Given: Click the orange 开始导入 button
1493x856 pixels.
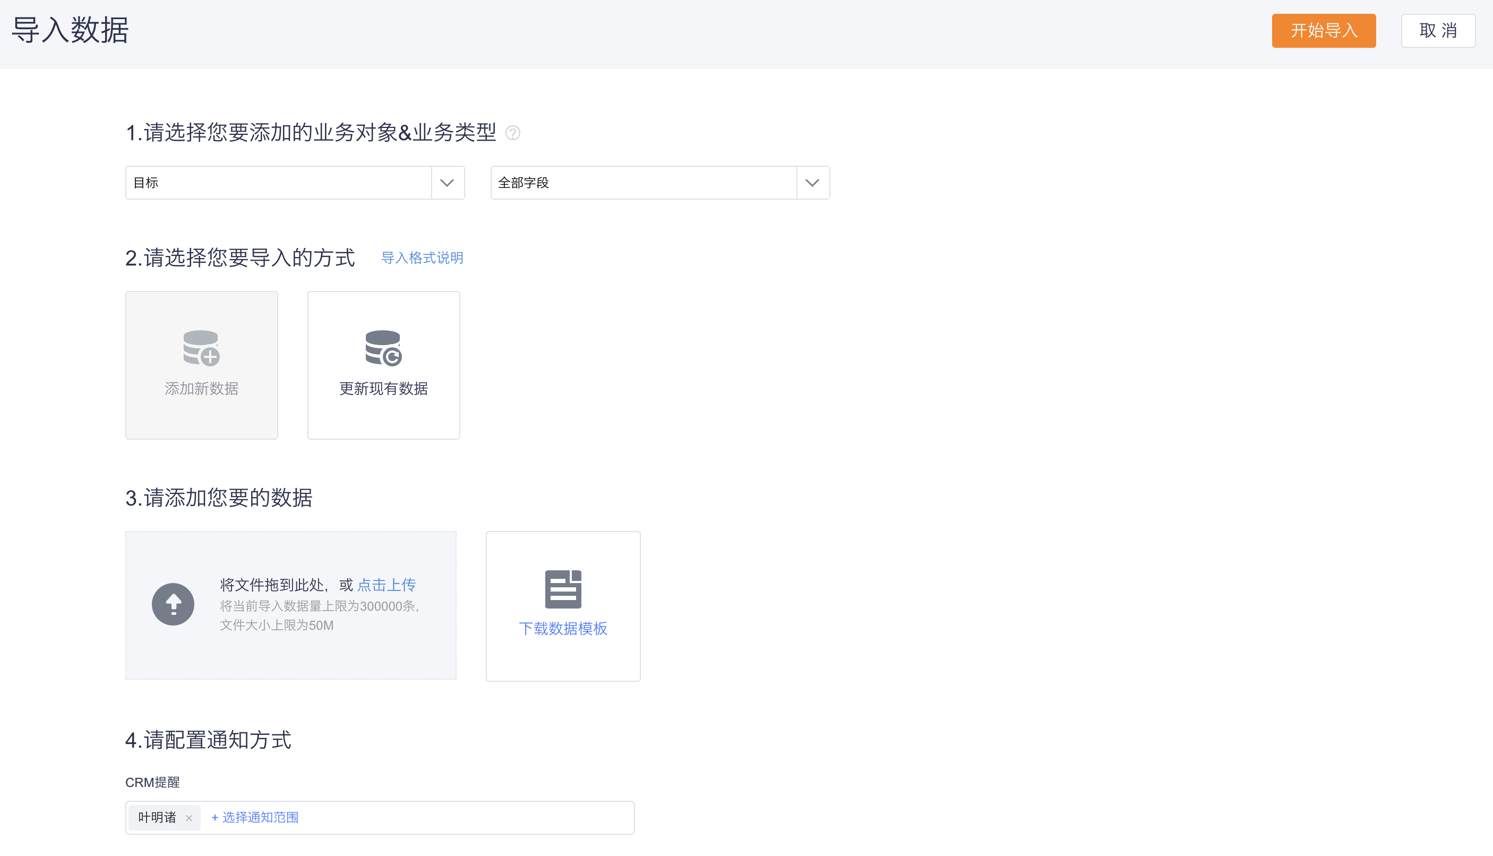Looking at the screenshot, I should coord(1323,31).
